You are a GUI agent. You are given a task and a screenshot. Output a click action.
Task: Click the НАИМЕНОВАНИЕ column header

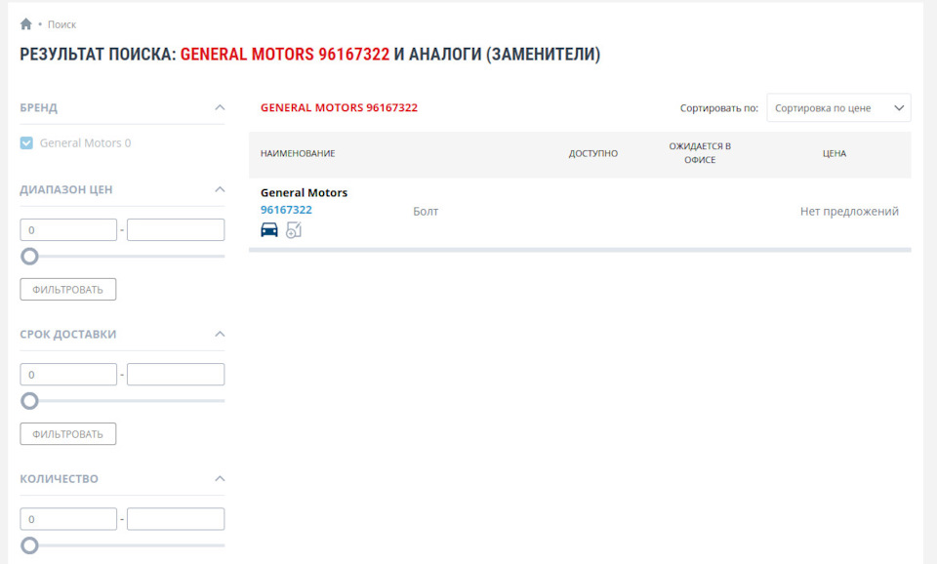coord(298,153)
